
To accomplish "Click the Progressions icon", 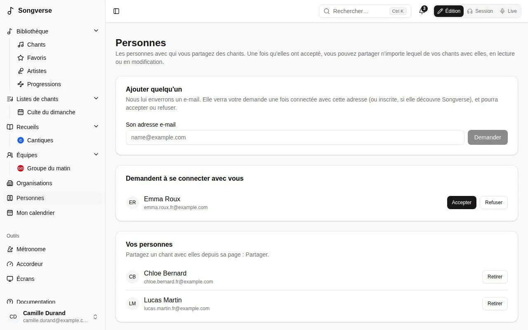I will [x=21, y=84].
